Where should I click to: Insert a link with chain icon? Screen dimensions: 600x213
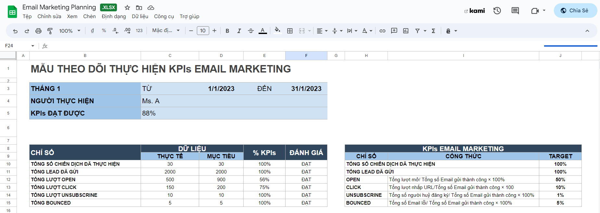pyautogui.click(x=382, y=31)
